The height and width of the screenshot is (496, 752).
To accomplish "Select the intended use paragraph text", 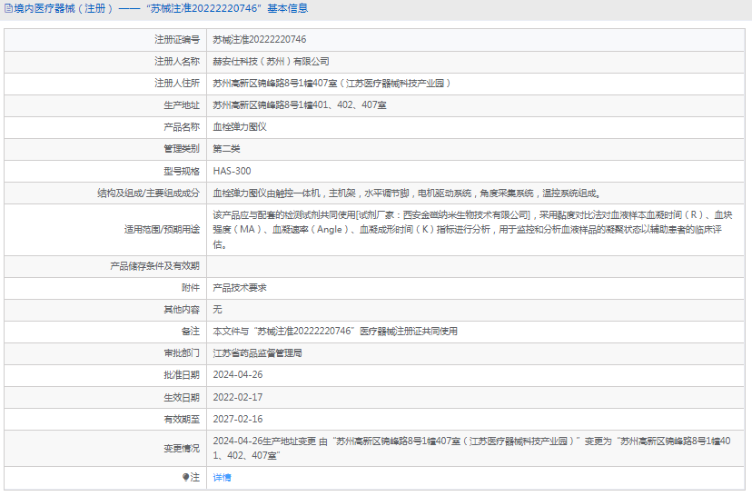I will pyautogui.click(x=473, y=230).
